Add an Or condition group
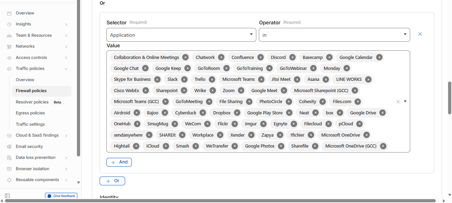The width and height of the screenshot is (452, 203). click(x=112, y=181)
